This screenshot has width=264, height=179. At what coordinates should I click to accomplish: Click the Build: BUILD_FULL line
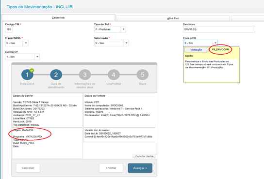24,143
